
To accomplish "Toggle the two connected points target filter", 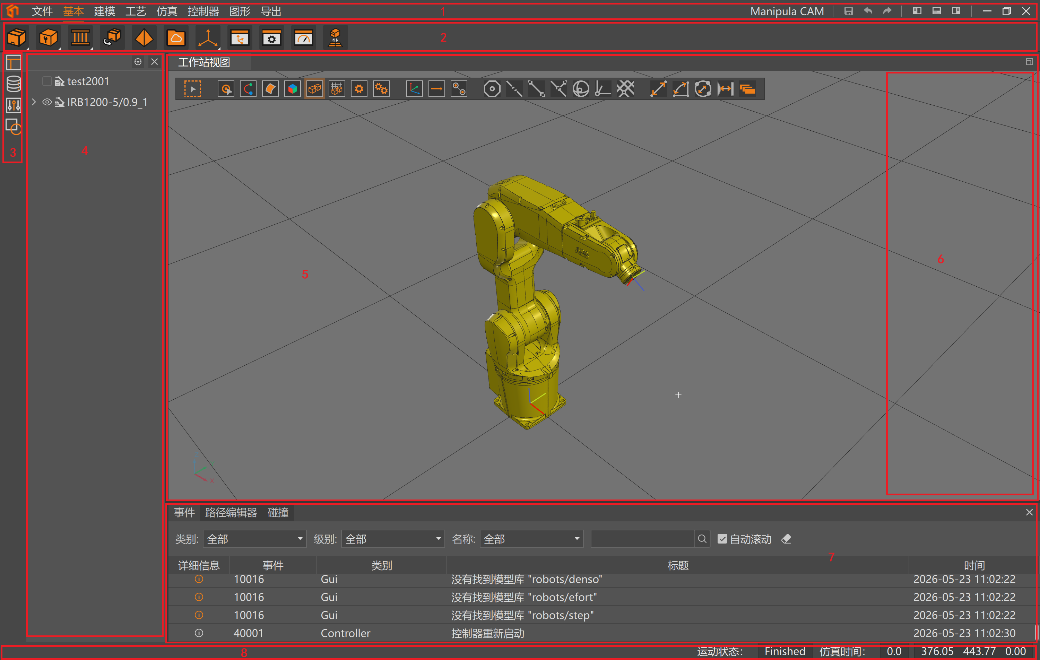I will pyautogui.click(x=459, y=89).
